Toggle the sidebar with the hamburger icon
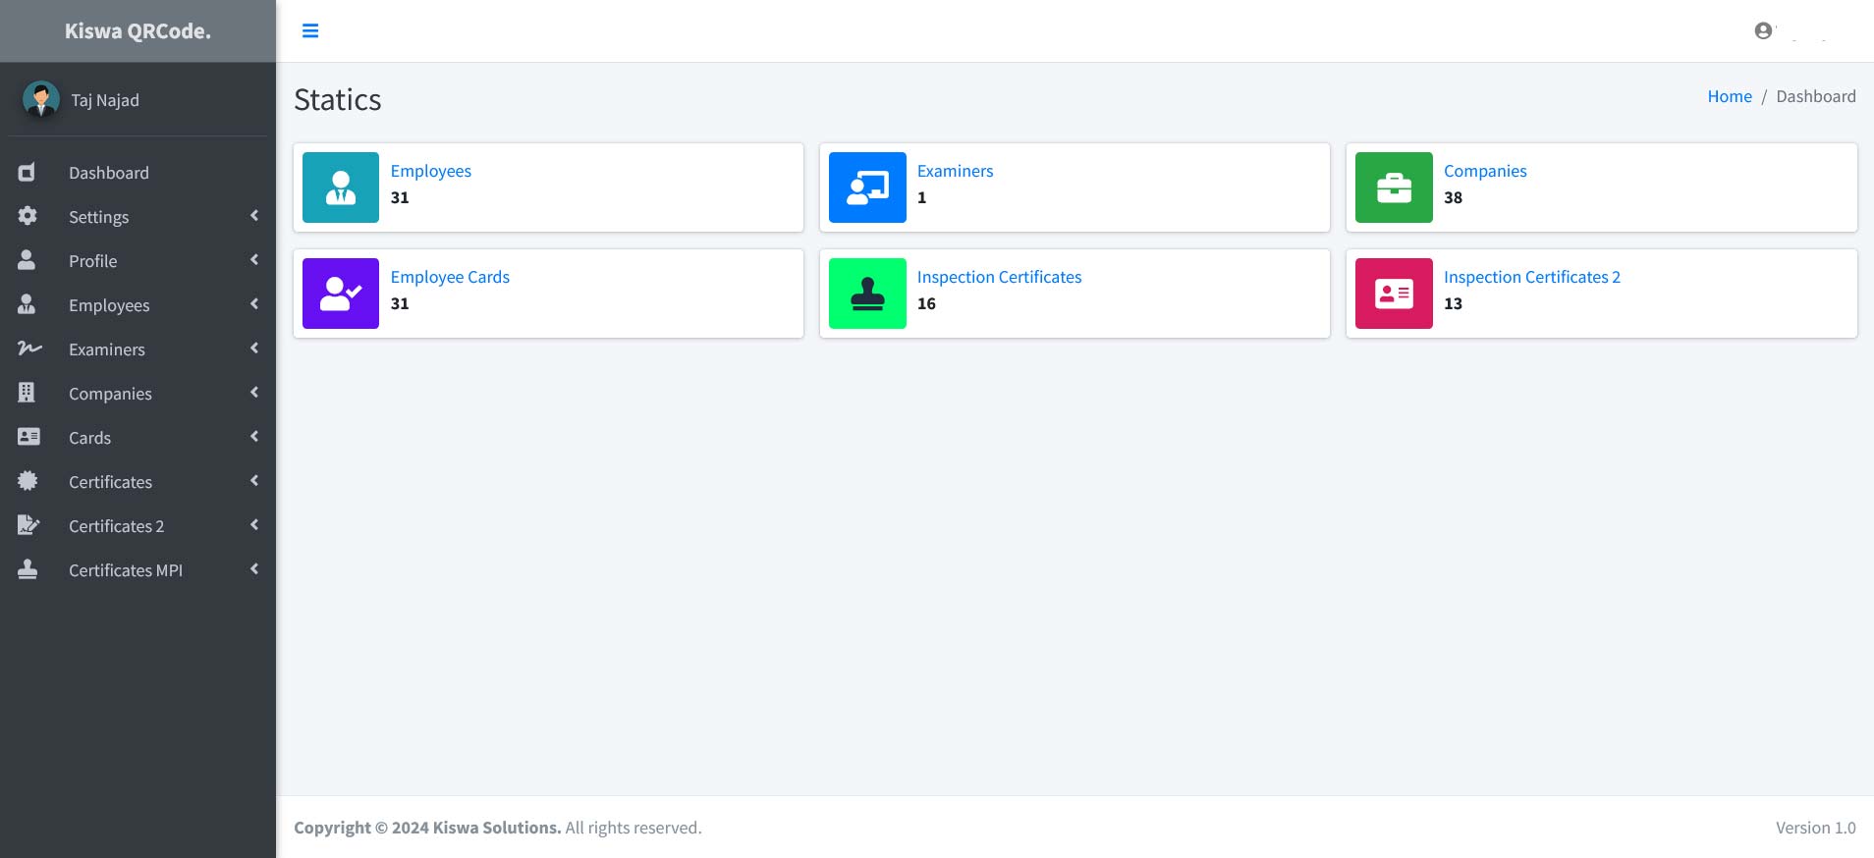The width and height of the screenshot is (1874, 858). tap(310, 31)
